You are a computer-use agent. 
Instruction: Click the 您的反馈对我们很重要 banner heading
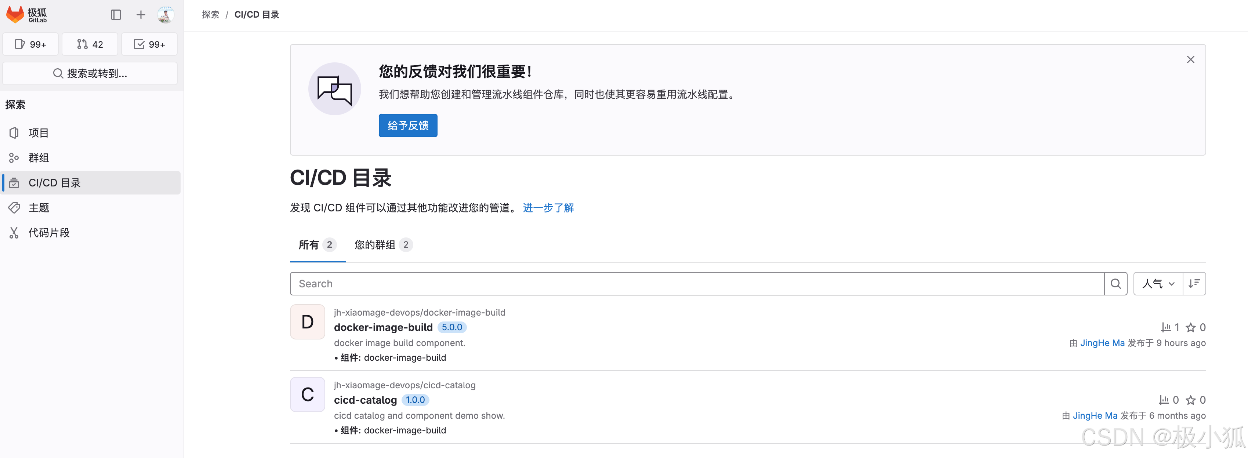pos(456,72)
